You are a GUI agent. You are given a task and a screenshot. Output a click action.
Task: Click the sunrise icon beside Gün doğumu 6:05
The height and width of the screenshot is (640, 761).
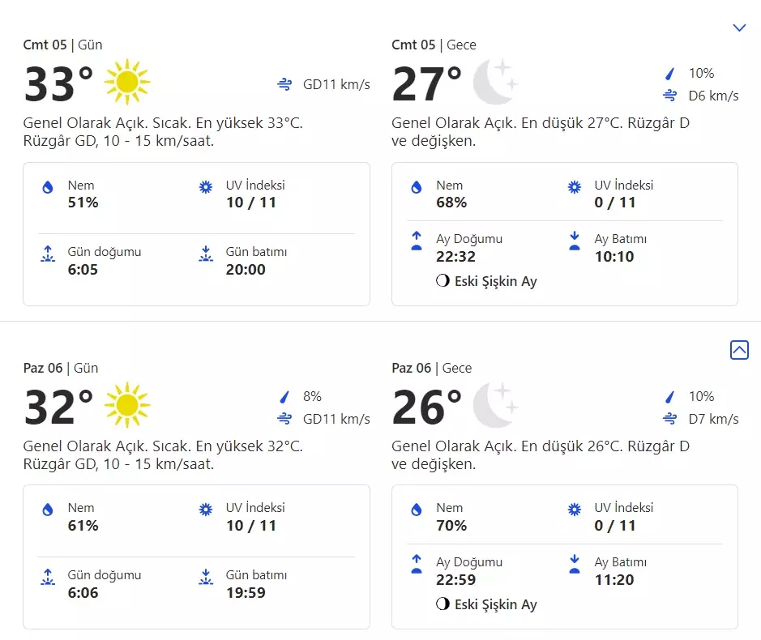point(48,254)
